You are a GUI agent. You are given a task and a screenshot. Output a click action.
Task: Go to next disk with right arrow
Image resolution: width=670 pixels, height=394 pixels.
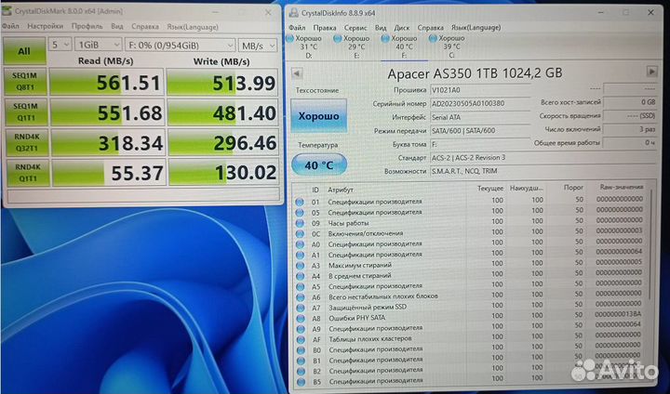(x=651, y=72)
